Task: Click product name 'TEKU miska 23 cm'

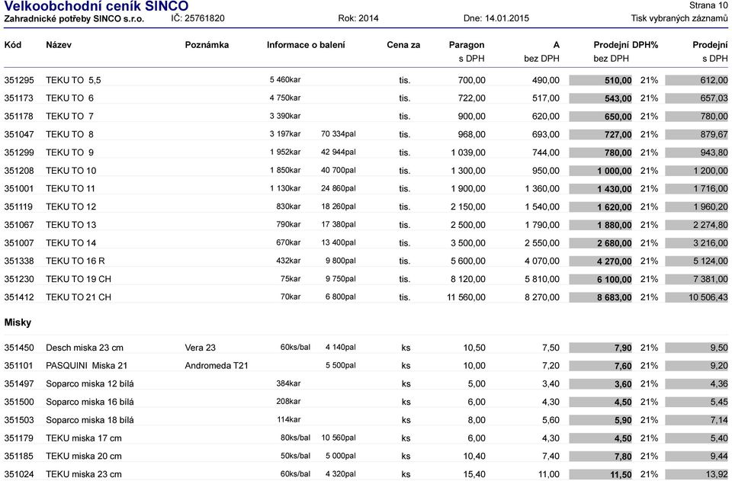Action: pos(84,474)
